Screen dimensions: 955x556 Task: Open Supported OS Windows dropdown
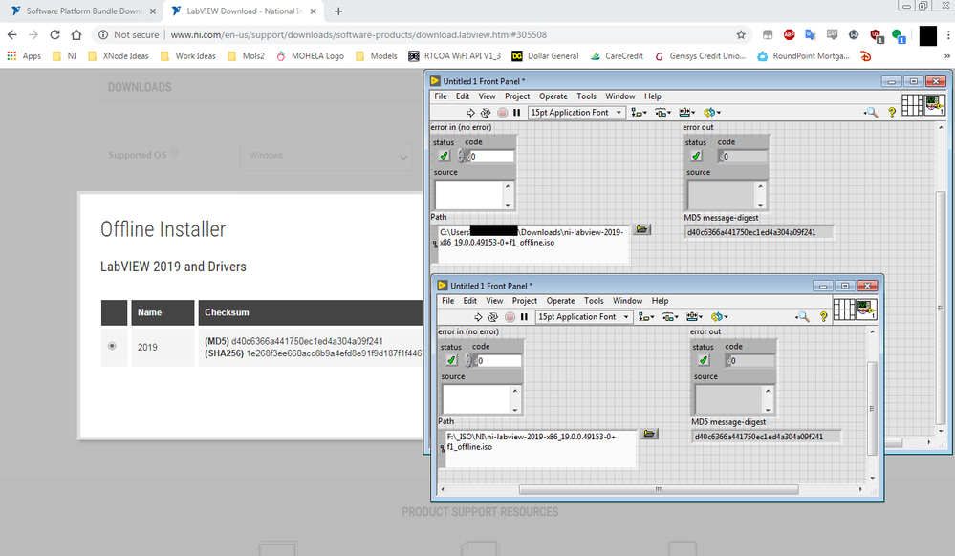(325, 156)
